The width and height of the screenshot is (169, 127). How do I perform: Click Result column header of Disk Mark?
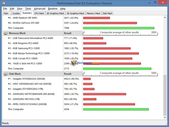(73, 74)
